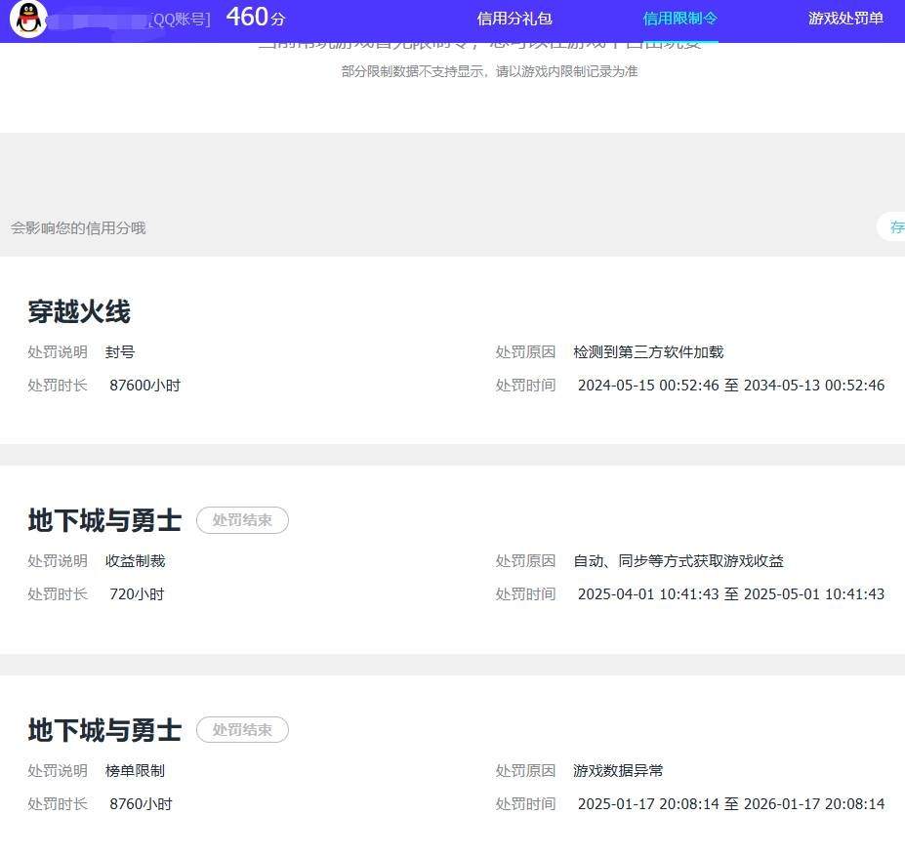
Task: Click the 收益制裁 punishment description
Action: (x=135, y=561)
